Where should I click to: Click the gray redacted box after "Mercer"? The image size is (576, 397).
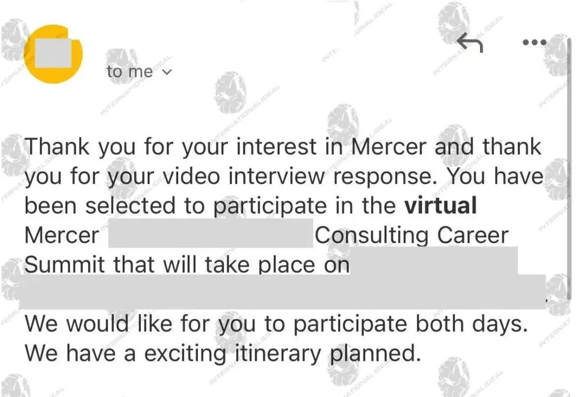click(211, 233)
